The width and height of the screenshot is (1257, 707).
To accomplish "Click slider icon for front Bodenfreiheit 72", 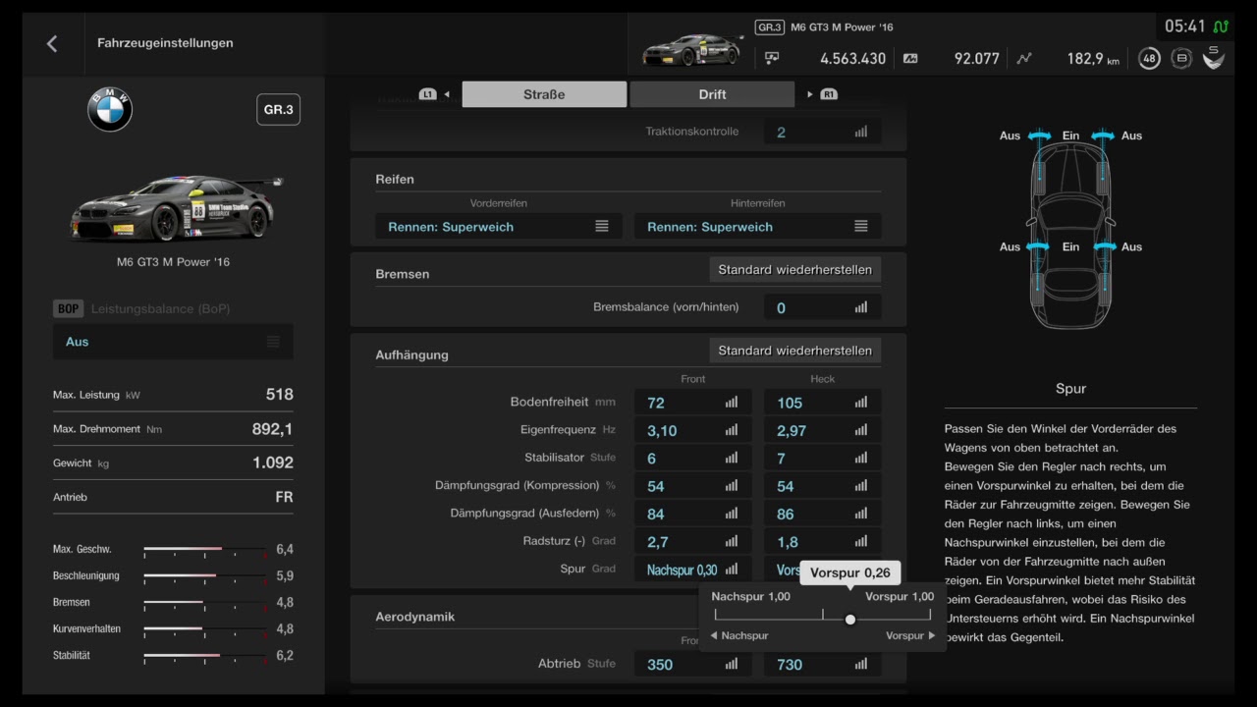I will click(732, 402).
